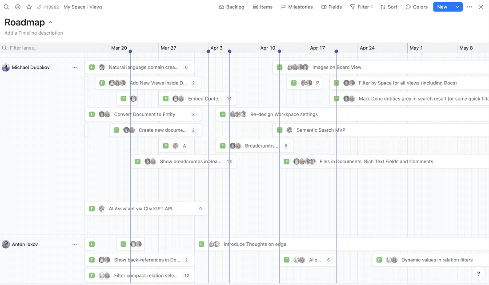Open the emoji picker icon in the top bar

[x=18, y=7]
